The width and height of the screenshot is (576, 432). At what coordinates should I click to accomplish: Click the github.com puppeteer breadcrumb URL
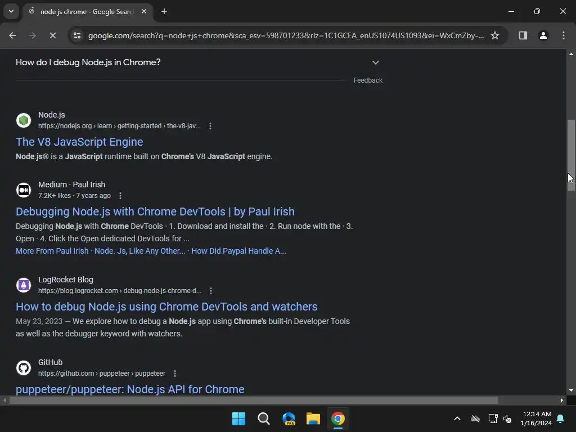click(102, 373)
